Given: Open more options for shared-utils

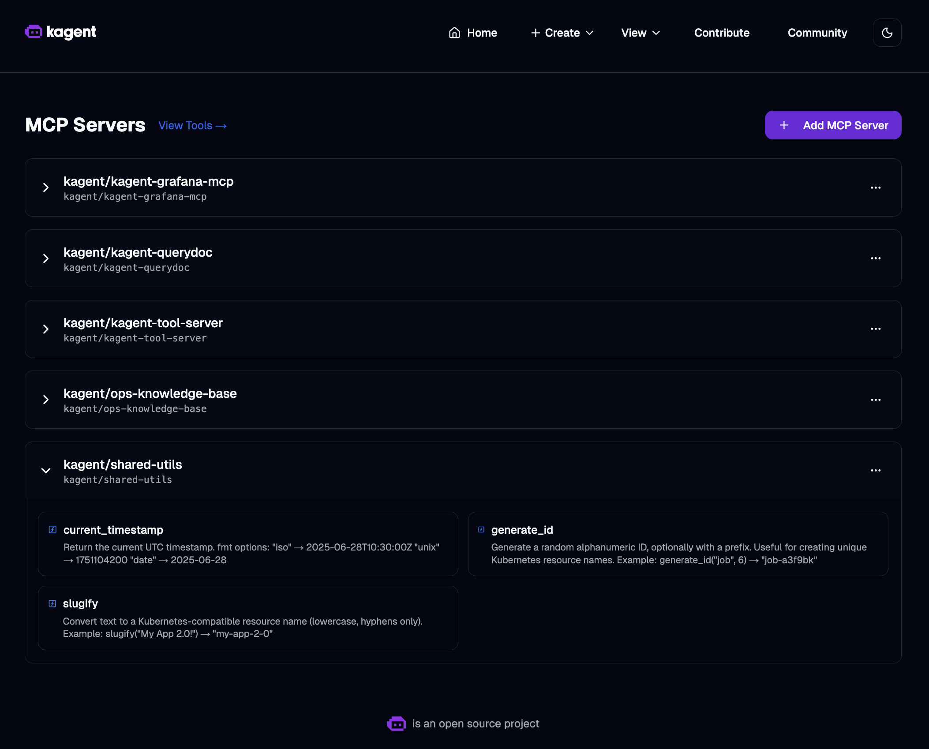Looking at the screenshot, I should coord(876,471).
